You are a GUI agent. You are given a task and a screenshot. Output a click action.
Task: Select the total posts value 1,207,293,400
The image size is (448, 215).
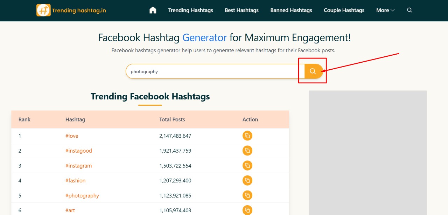175,180
